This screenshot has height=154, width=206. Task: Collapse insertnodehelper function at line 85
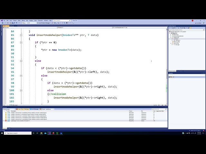point(21,35)
